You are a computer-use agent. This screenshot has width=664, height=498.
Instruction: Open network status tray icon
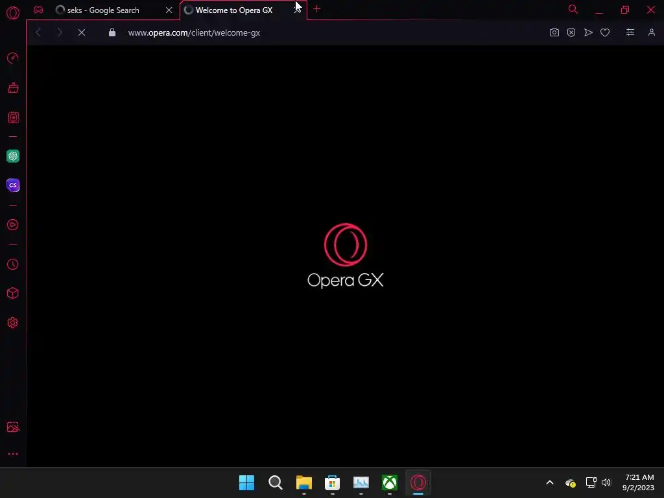click(x=591, y=482)
